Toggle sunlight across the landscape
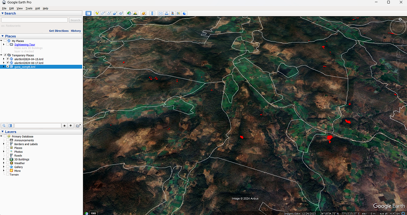This screenshot has height=215, width=407. coord(135,13)
